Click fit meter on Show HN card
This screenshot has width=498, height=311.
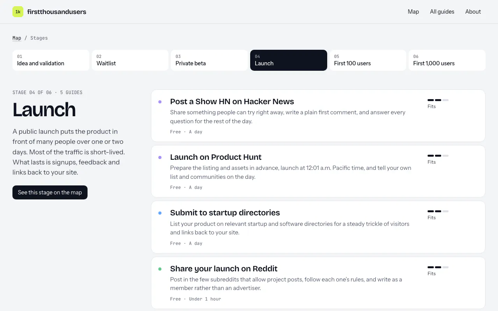pyautogui.click(x=438, y=100)
